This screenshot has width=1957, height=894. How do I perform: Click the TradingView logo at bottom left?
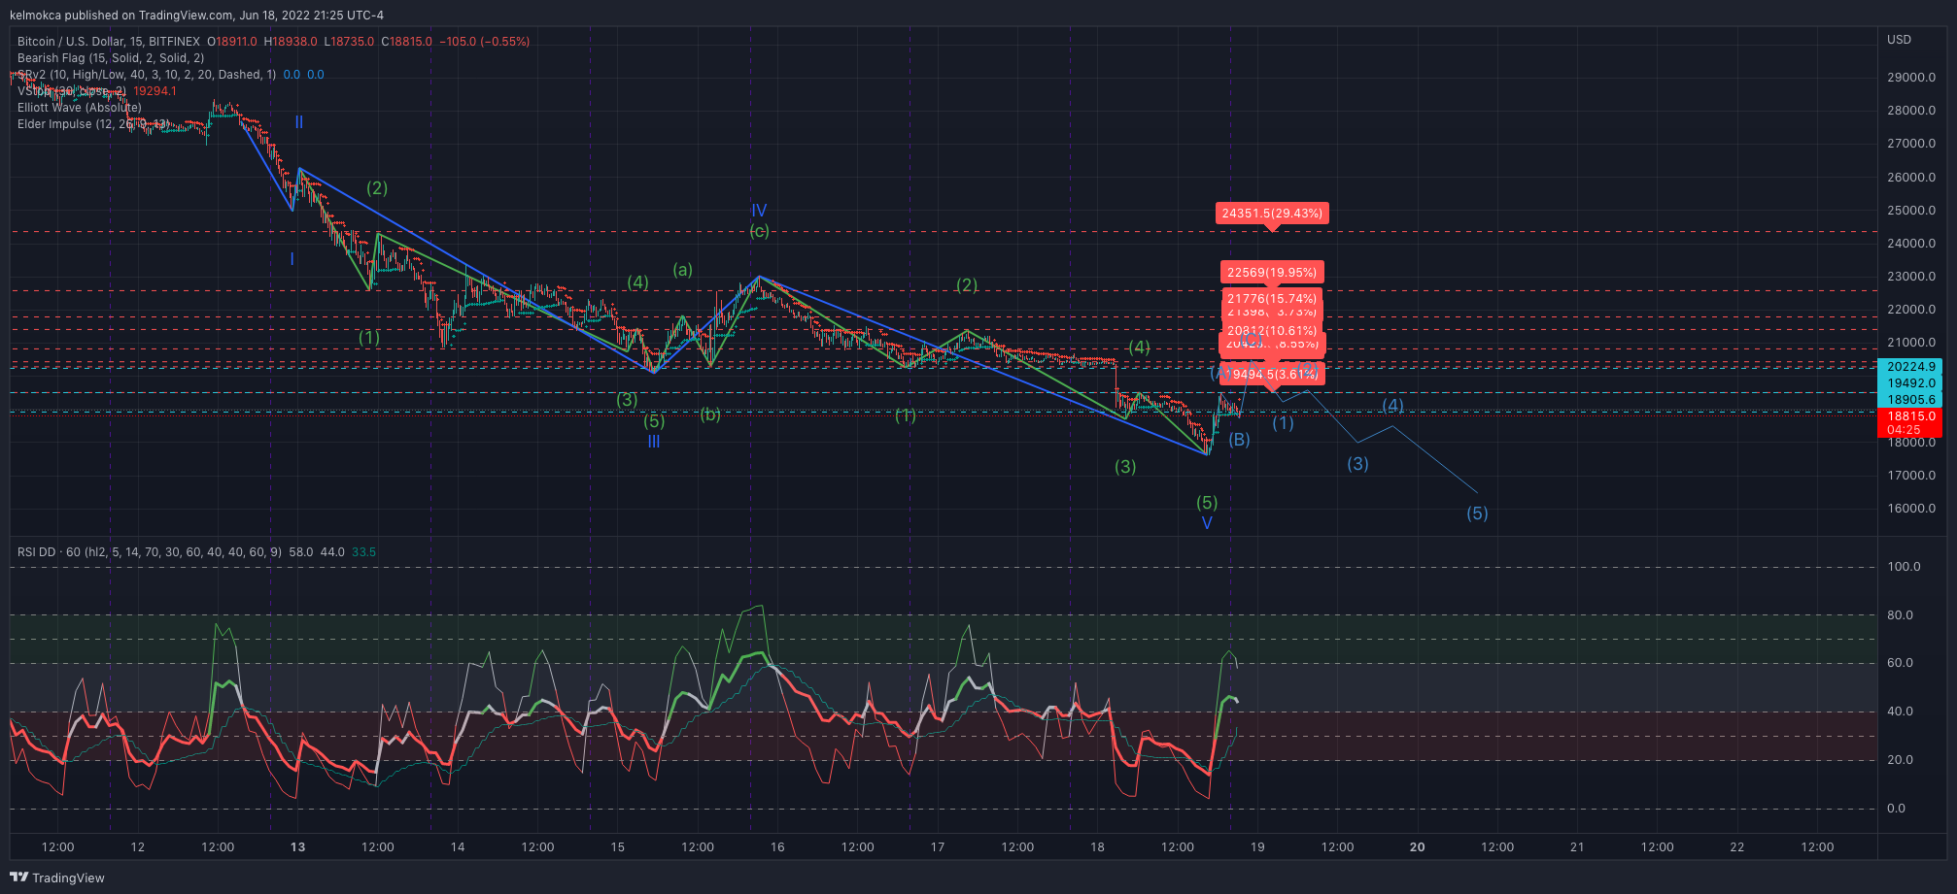click(x=57, y=877)
